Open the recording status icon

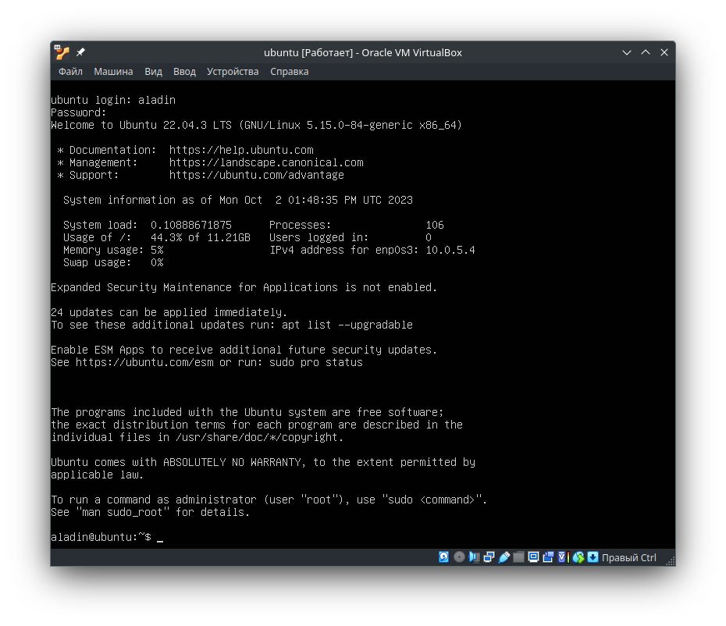pos(548,557)
